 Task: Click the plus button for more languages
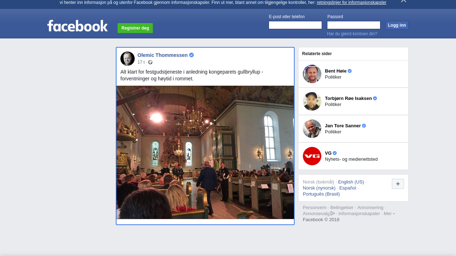[x=398, y=184]
